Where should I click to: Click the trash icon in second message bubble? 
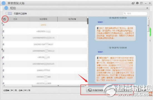coord(98,58)
